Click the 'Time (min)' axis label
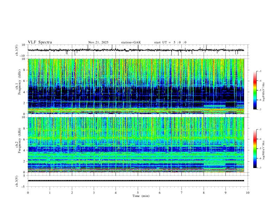 click(x=141, y=196)
